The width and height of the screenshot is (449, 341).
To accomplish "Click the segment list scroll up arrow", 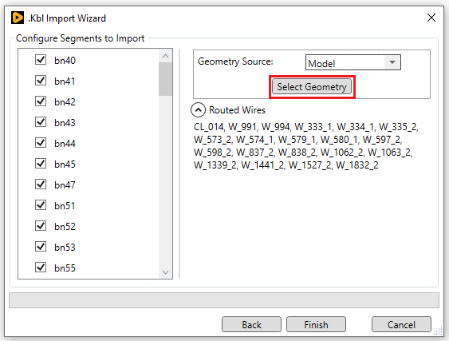I will (x=165, y=56).
